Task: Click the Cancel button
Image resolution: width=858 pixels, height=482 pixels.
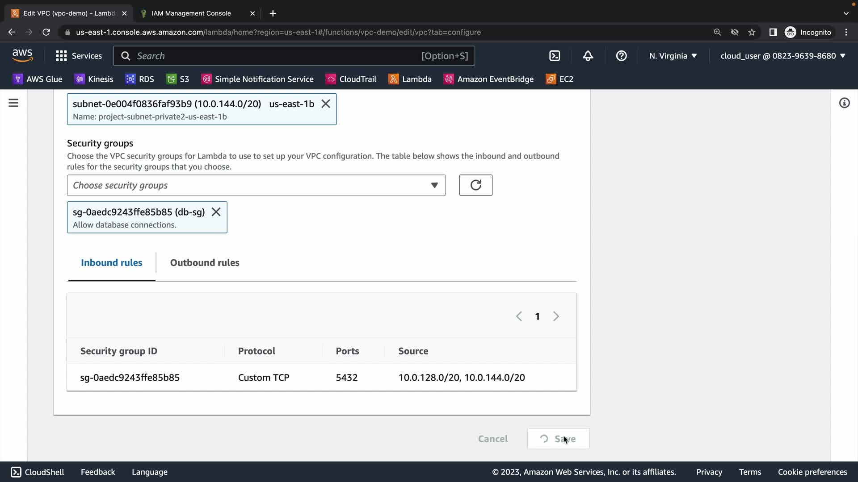Action: coord(492,439)
